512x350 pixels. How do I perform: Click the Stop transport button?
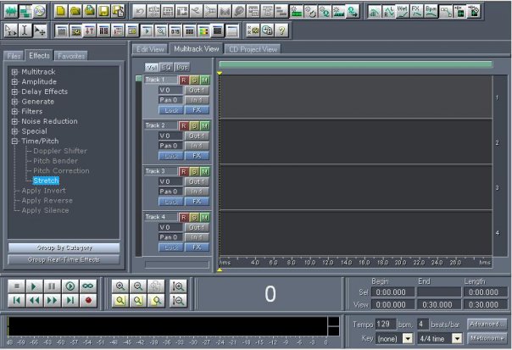point(18,286)
